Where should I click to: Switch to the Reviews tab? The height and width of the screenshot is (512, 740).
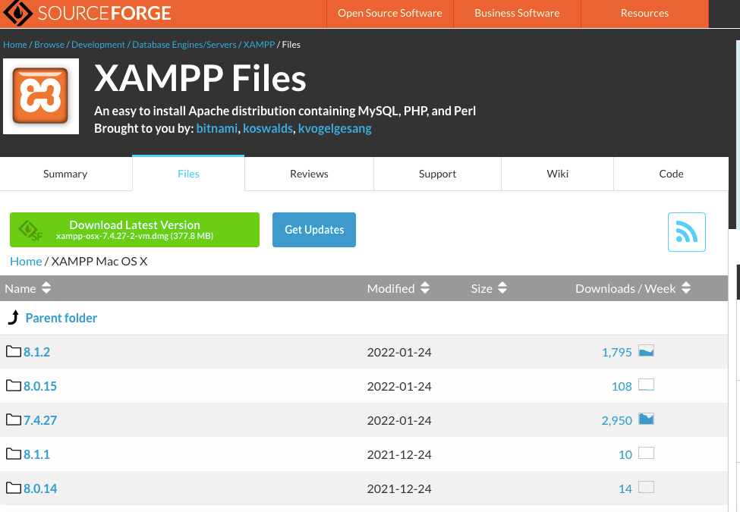pos(308,174)
